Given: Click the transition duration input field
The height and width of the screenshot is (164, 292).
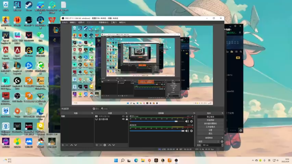Looking at the screenshot, I should tap(211, 145).
